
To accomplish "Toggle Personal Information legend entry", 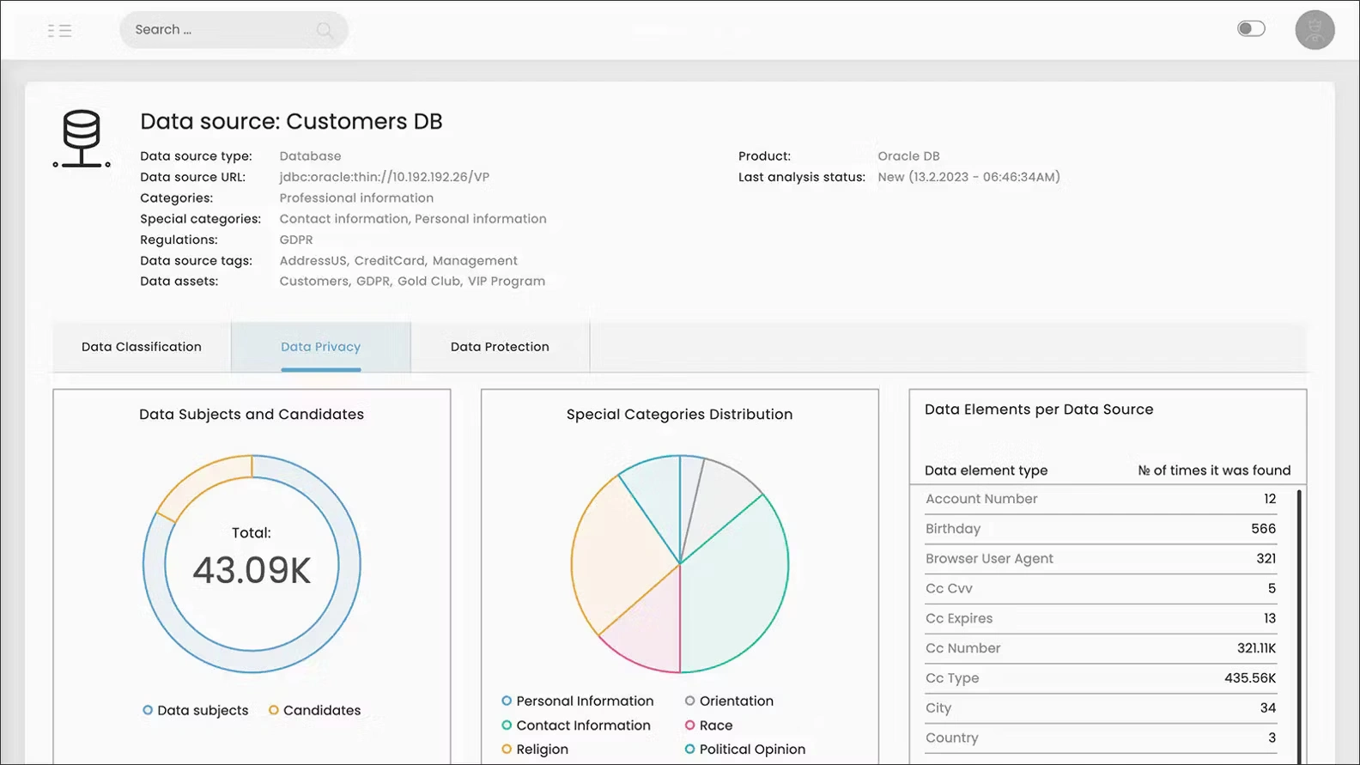I will 507,701.
